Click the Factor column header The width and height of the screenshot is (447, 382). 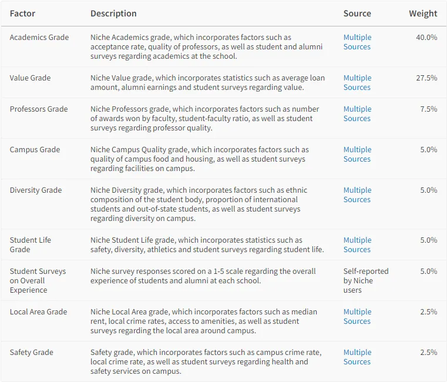tap(22, 14)
